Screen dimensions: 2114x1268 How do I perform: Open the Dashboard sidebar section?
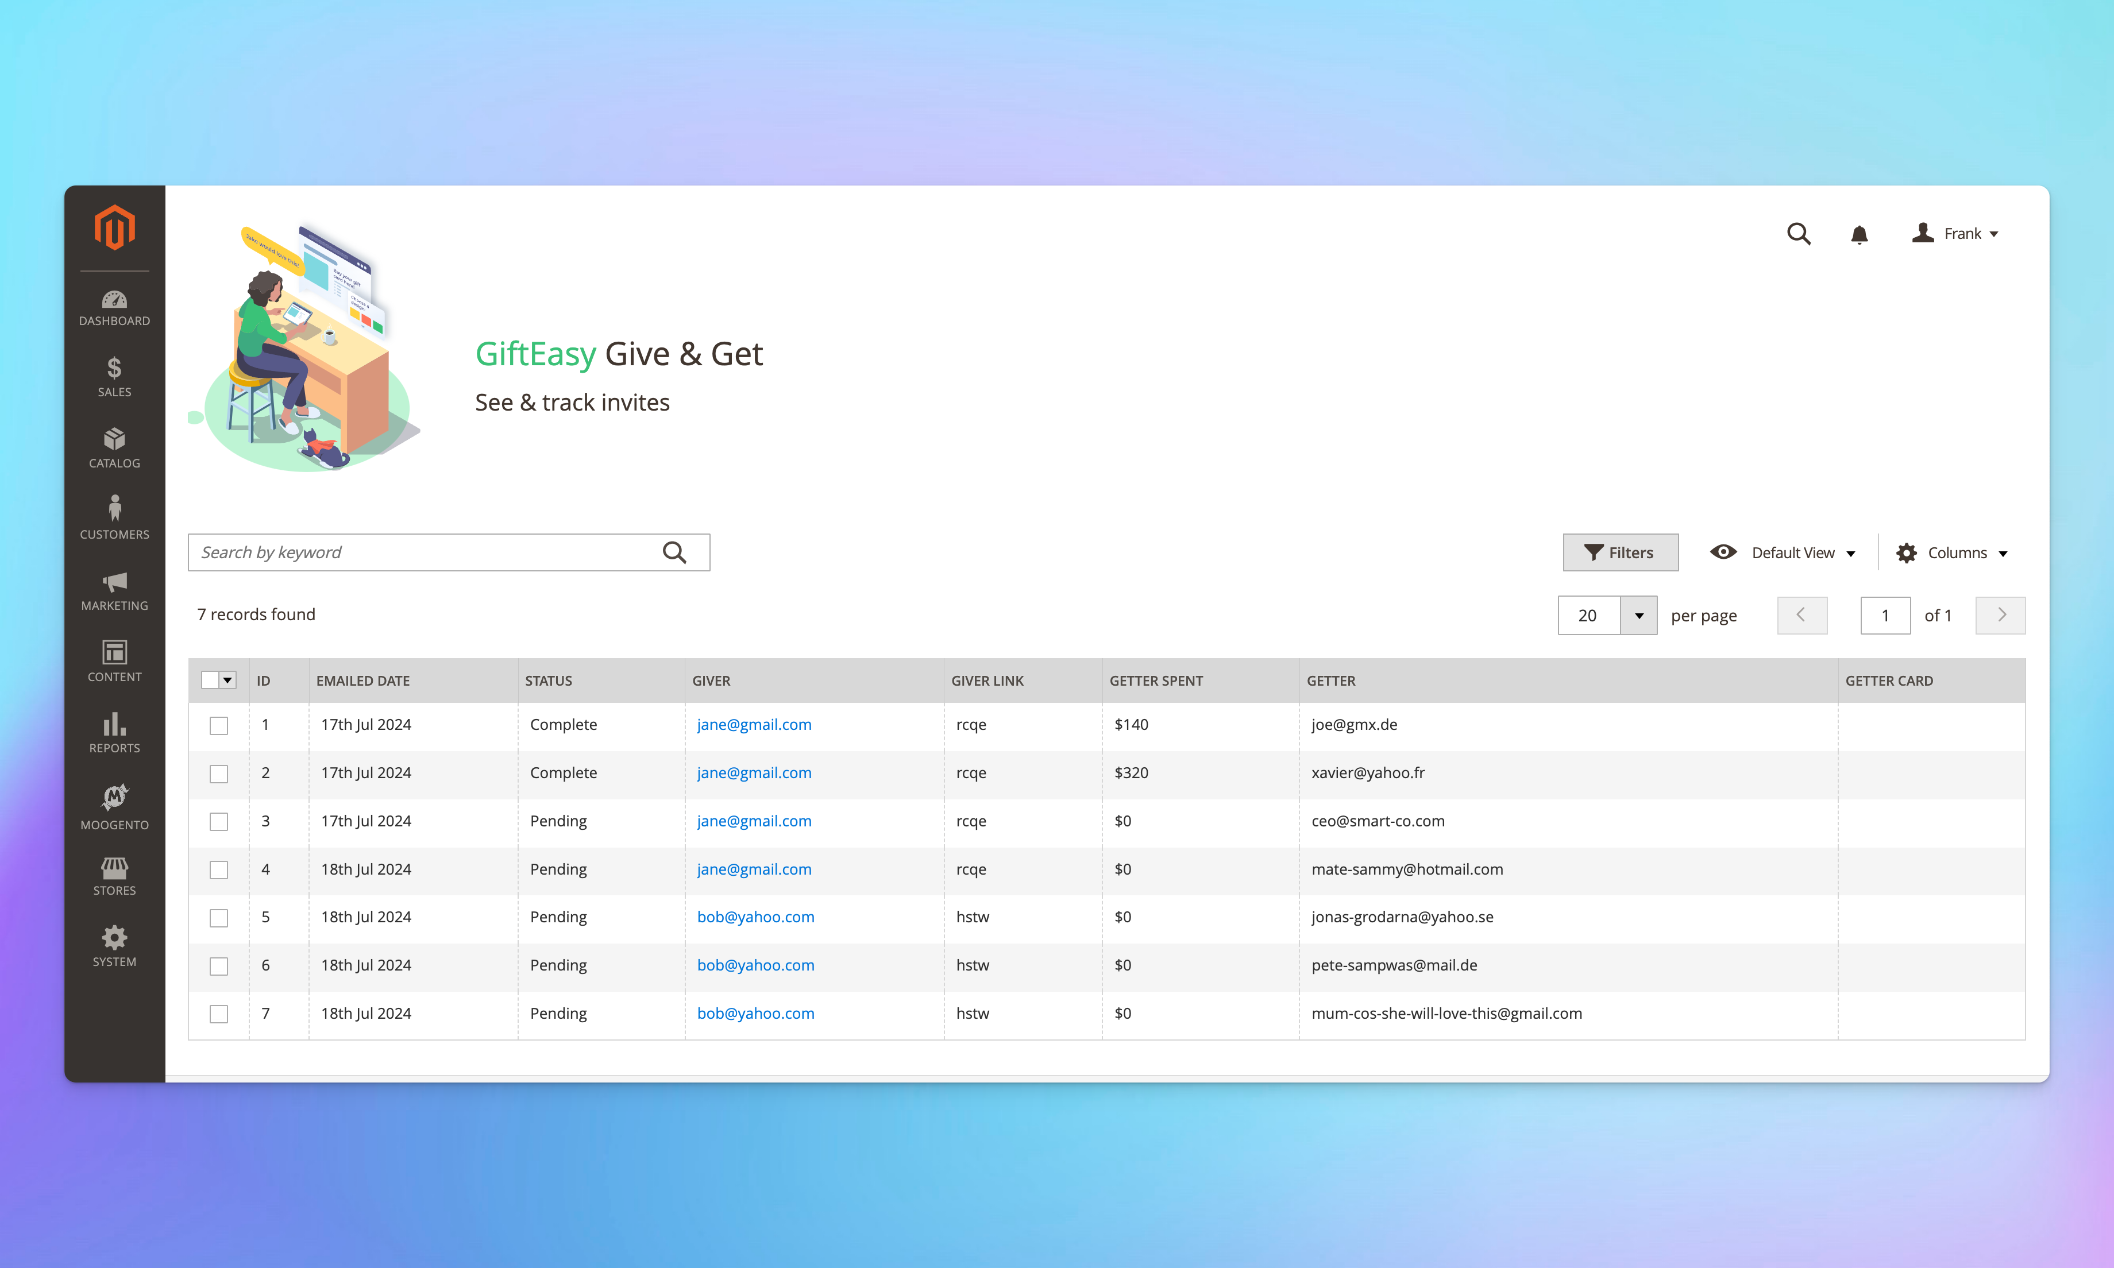tap(114, 308)
